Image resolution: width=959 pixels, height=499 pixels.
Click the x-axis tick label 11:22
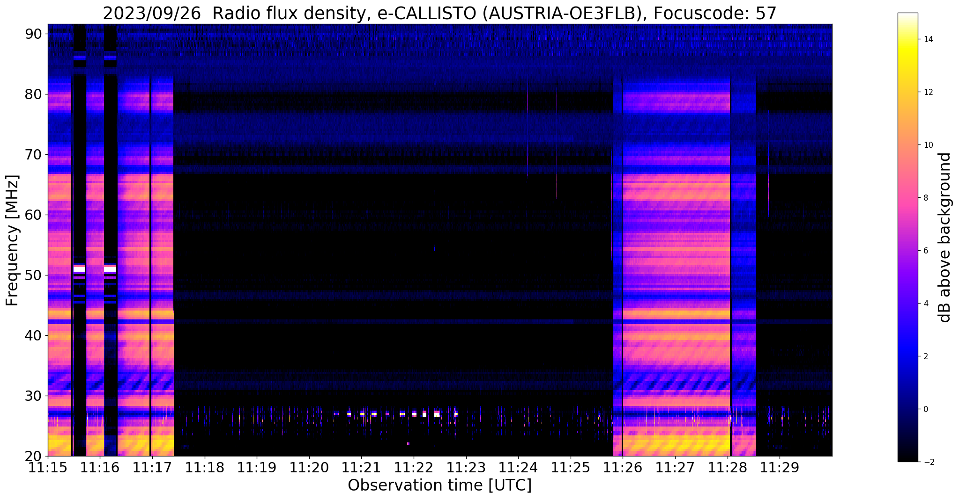(414, 467)
